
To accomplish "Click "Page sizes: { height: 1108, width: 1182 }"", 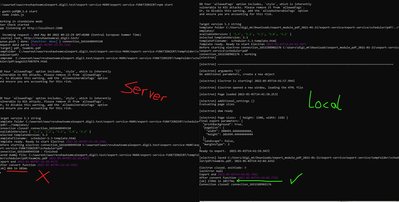I will (x=253, y=118).
